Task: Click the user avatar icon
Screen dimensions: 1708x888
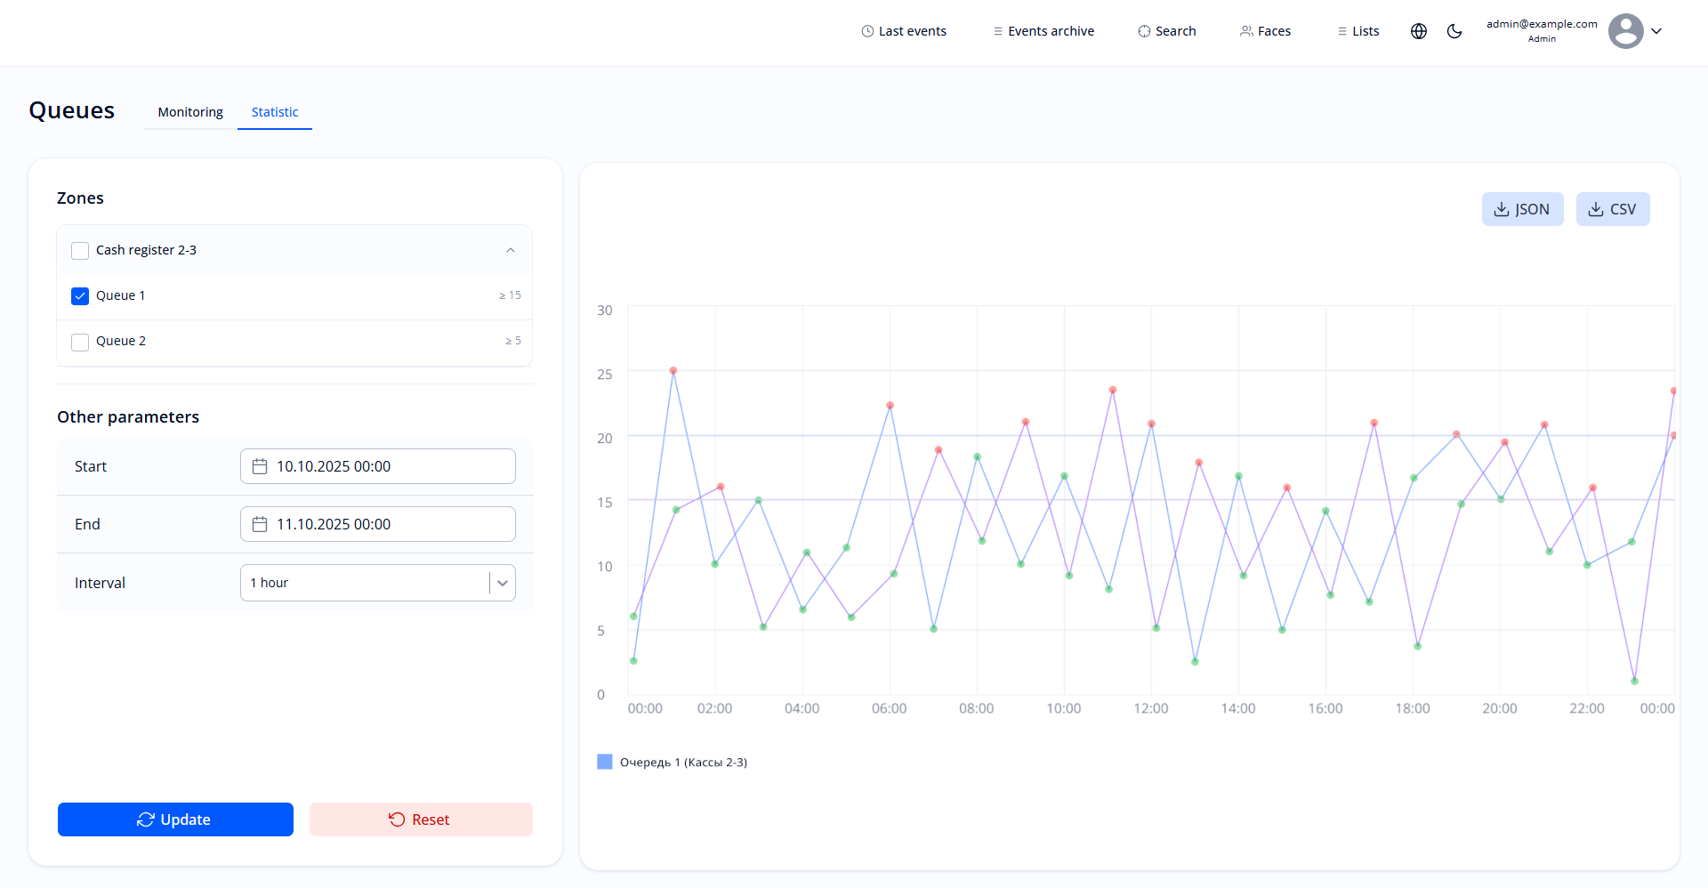Action: 1625,31
